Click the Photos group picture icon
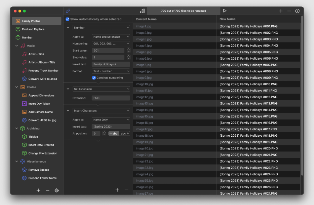 click(x=23, y=87)
